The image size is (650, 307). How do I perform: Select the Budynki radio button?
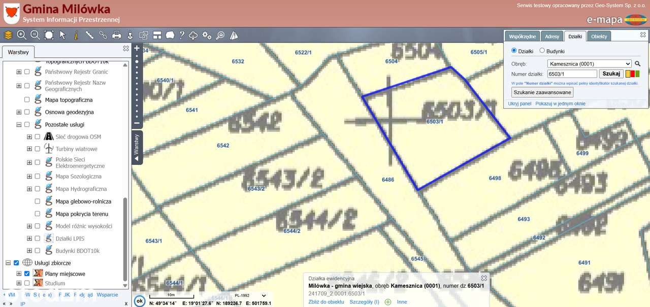tap(542, 51)
